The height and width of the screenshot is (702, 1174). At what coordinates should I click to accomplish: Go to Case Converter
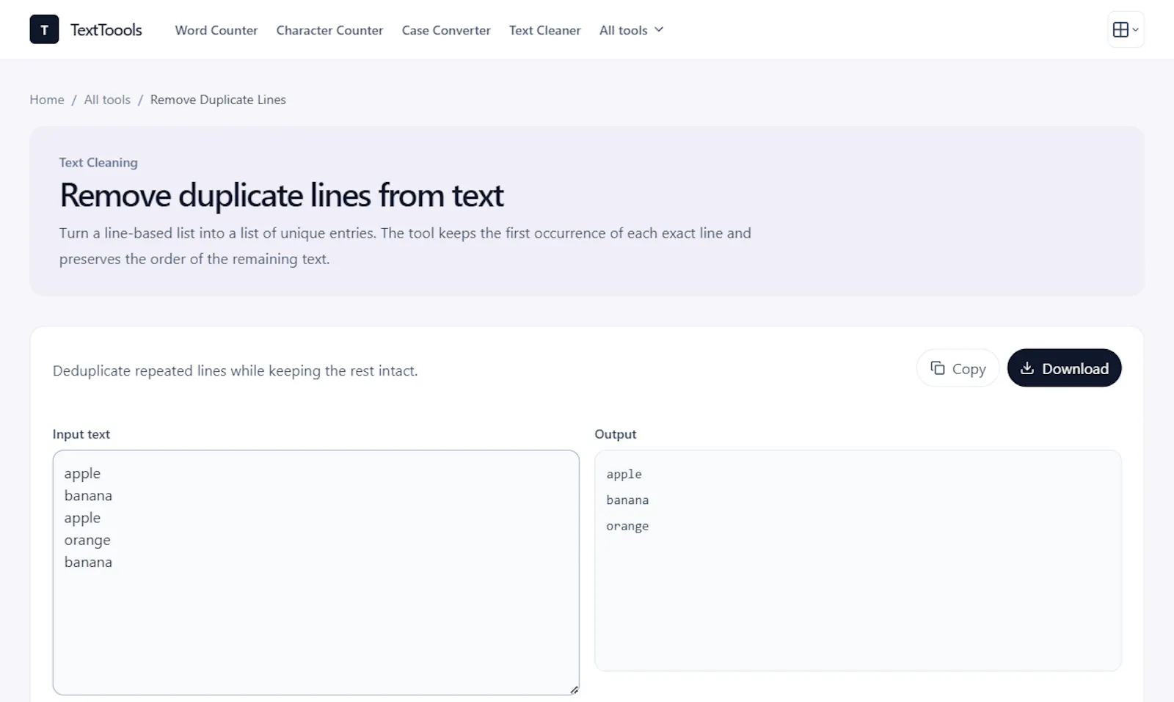pyautogui.click(x=446, y=30)
